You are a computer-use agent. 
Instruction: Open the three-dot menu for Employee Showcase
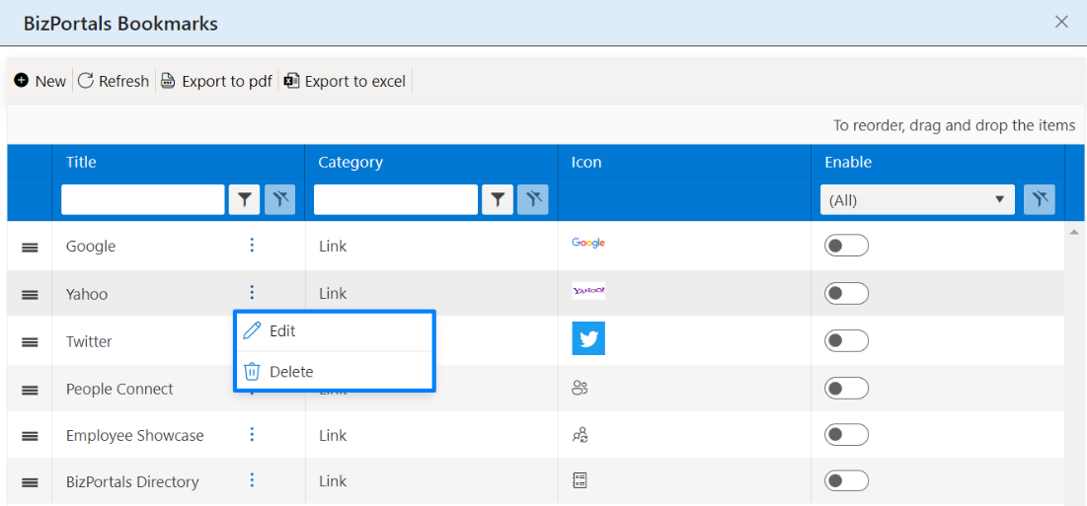tap(252, 434)
